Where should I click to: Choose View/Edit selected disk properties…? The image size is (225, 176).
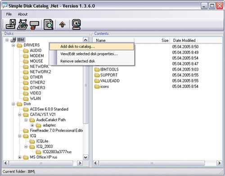pyautogui.click(x=92, y=54)
